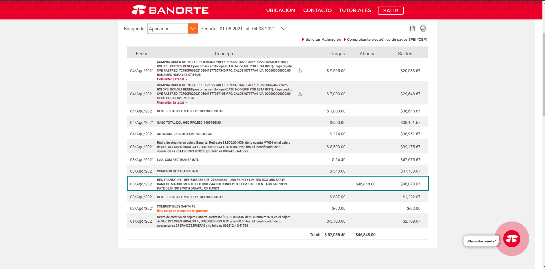Image resolution: width=545 pixels, height=269 pixels.
Task: Click the Banorte logo in header
Action: (170, 10)
